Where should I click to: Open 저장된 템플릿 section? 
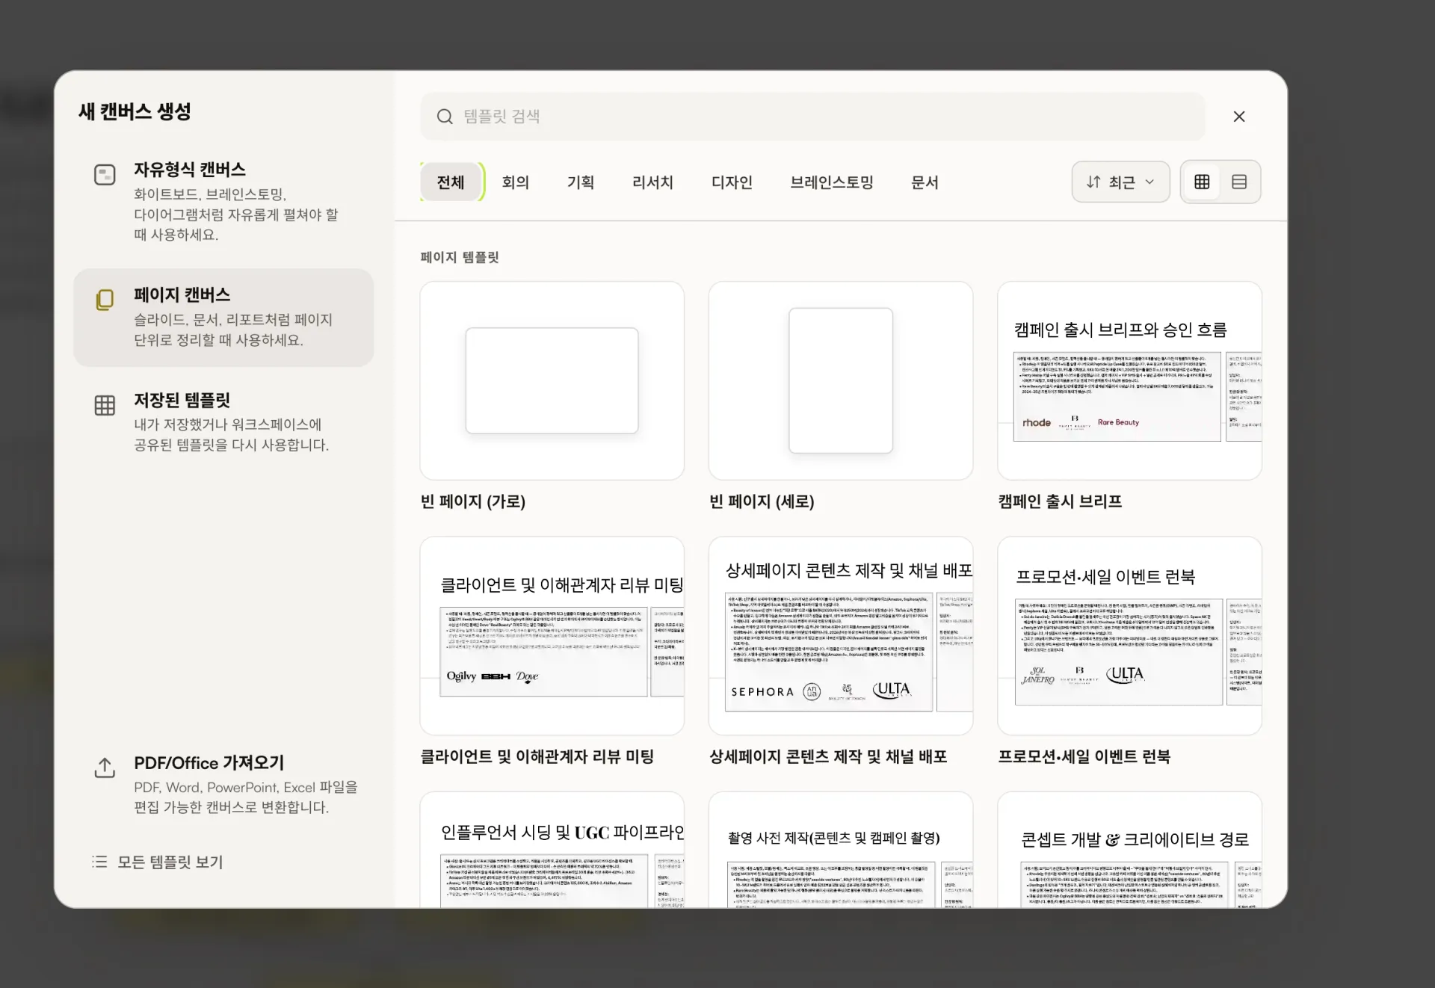[x=223, y=422]
